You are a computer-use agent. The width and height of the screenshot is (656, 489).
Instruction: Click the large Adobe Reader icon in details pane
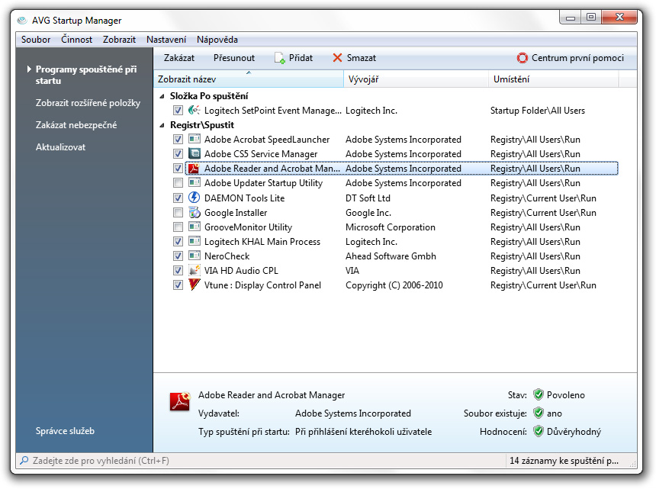(x=180, y=401)
